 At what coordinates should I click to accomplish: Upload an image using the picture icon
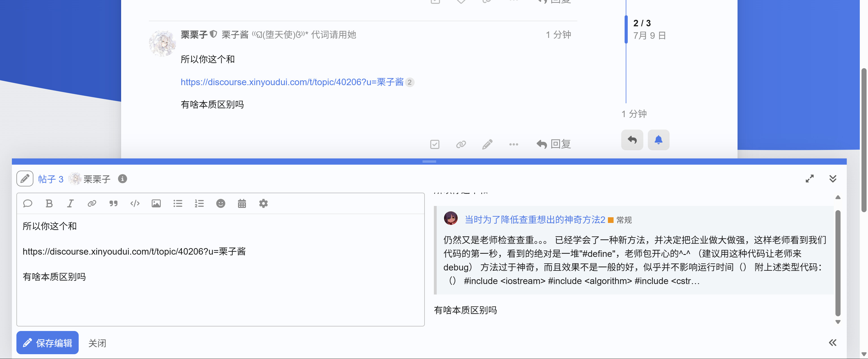[x=156, y=203]
